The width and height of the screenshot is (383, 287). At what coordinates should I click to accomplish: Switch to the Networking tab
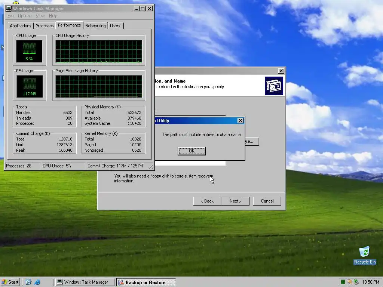[x=95, y=26]
